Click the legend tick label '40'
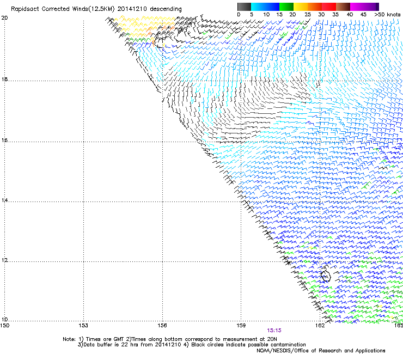The width and height of the screenshot is (403, 354). point(350,15)
